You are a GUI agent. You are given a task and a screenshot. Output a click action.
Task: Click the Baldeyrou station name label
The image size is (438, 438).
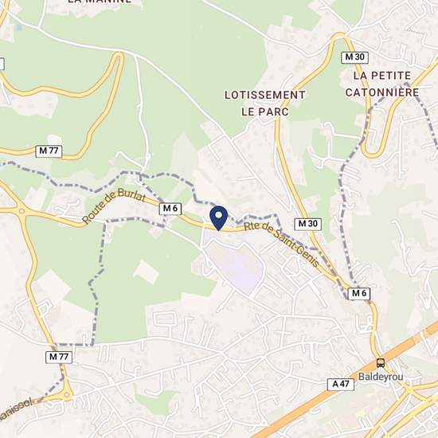click(x=381, y=377)
